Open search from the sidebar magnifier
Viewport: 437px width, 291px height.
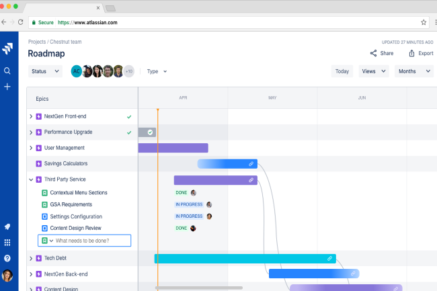click(x=7, y=71)
